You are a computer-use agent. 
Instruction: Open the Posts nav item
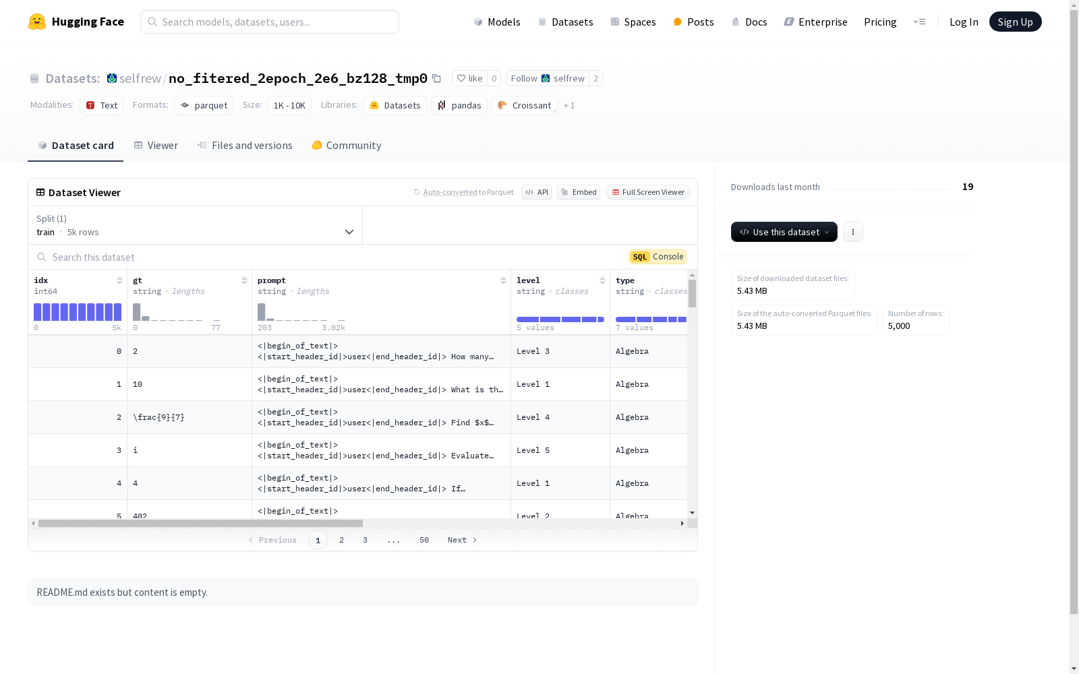pos(694,22)
